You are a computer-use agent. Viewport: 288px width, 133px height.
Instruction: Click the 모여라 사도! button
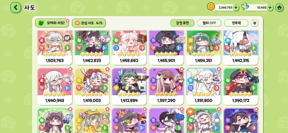[52, 23]
